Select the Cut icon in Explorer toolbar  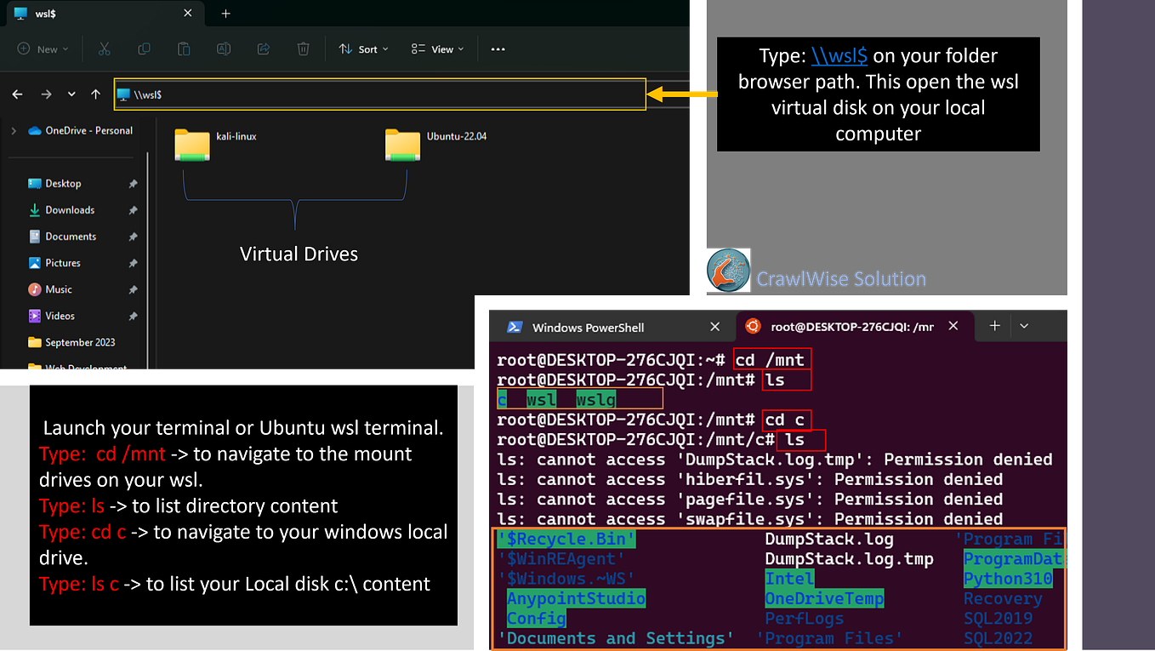point(104,49)
